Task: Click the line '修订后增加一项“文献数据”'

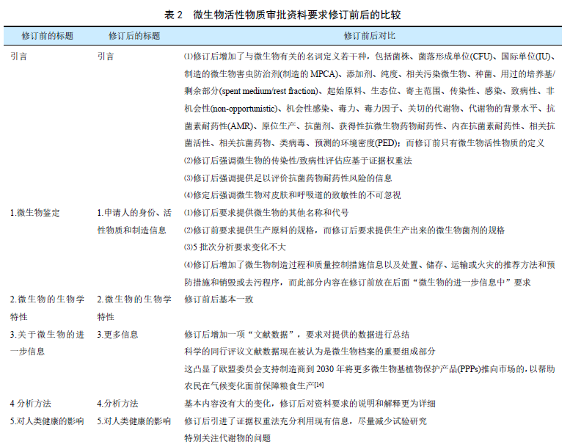Action: (x=296, y=335)
